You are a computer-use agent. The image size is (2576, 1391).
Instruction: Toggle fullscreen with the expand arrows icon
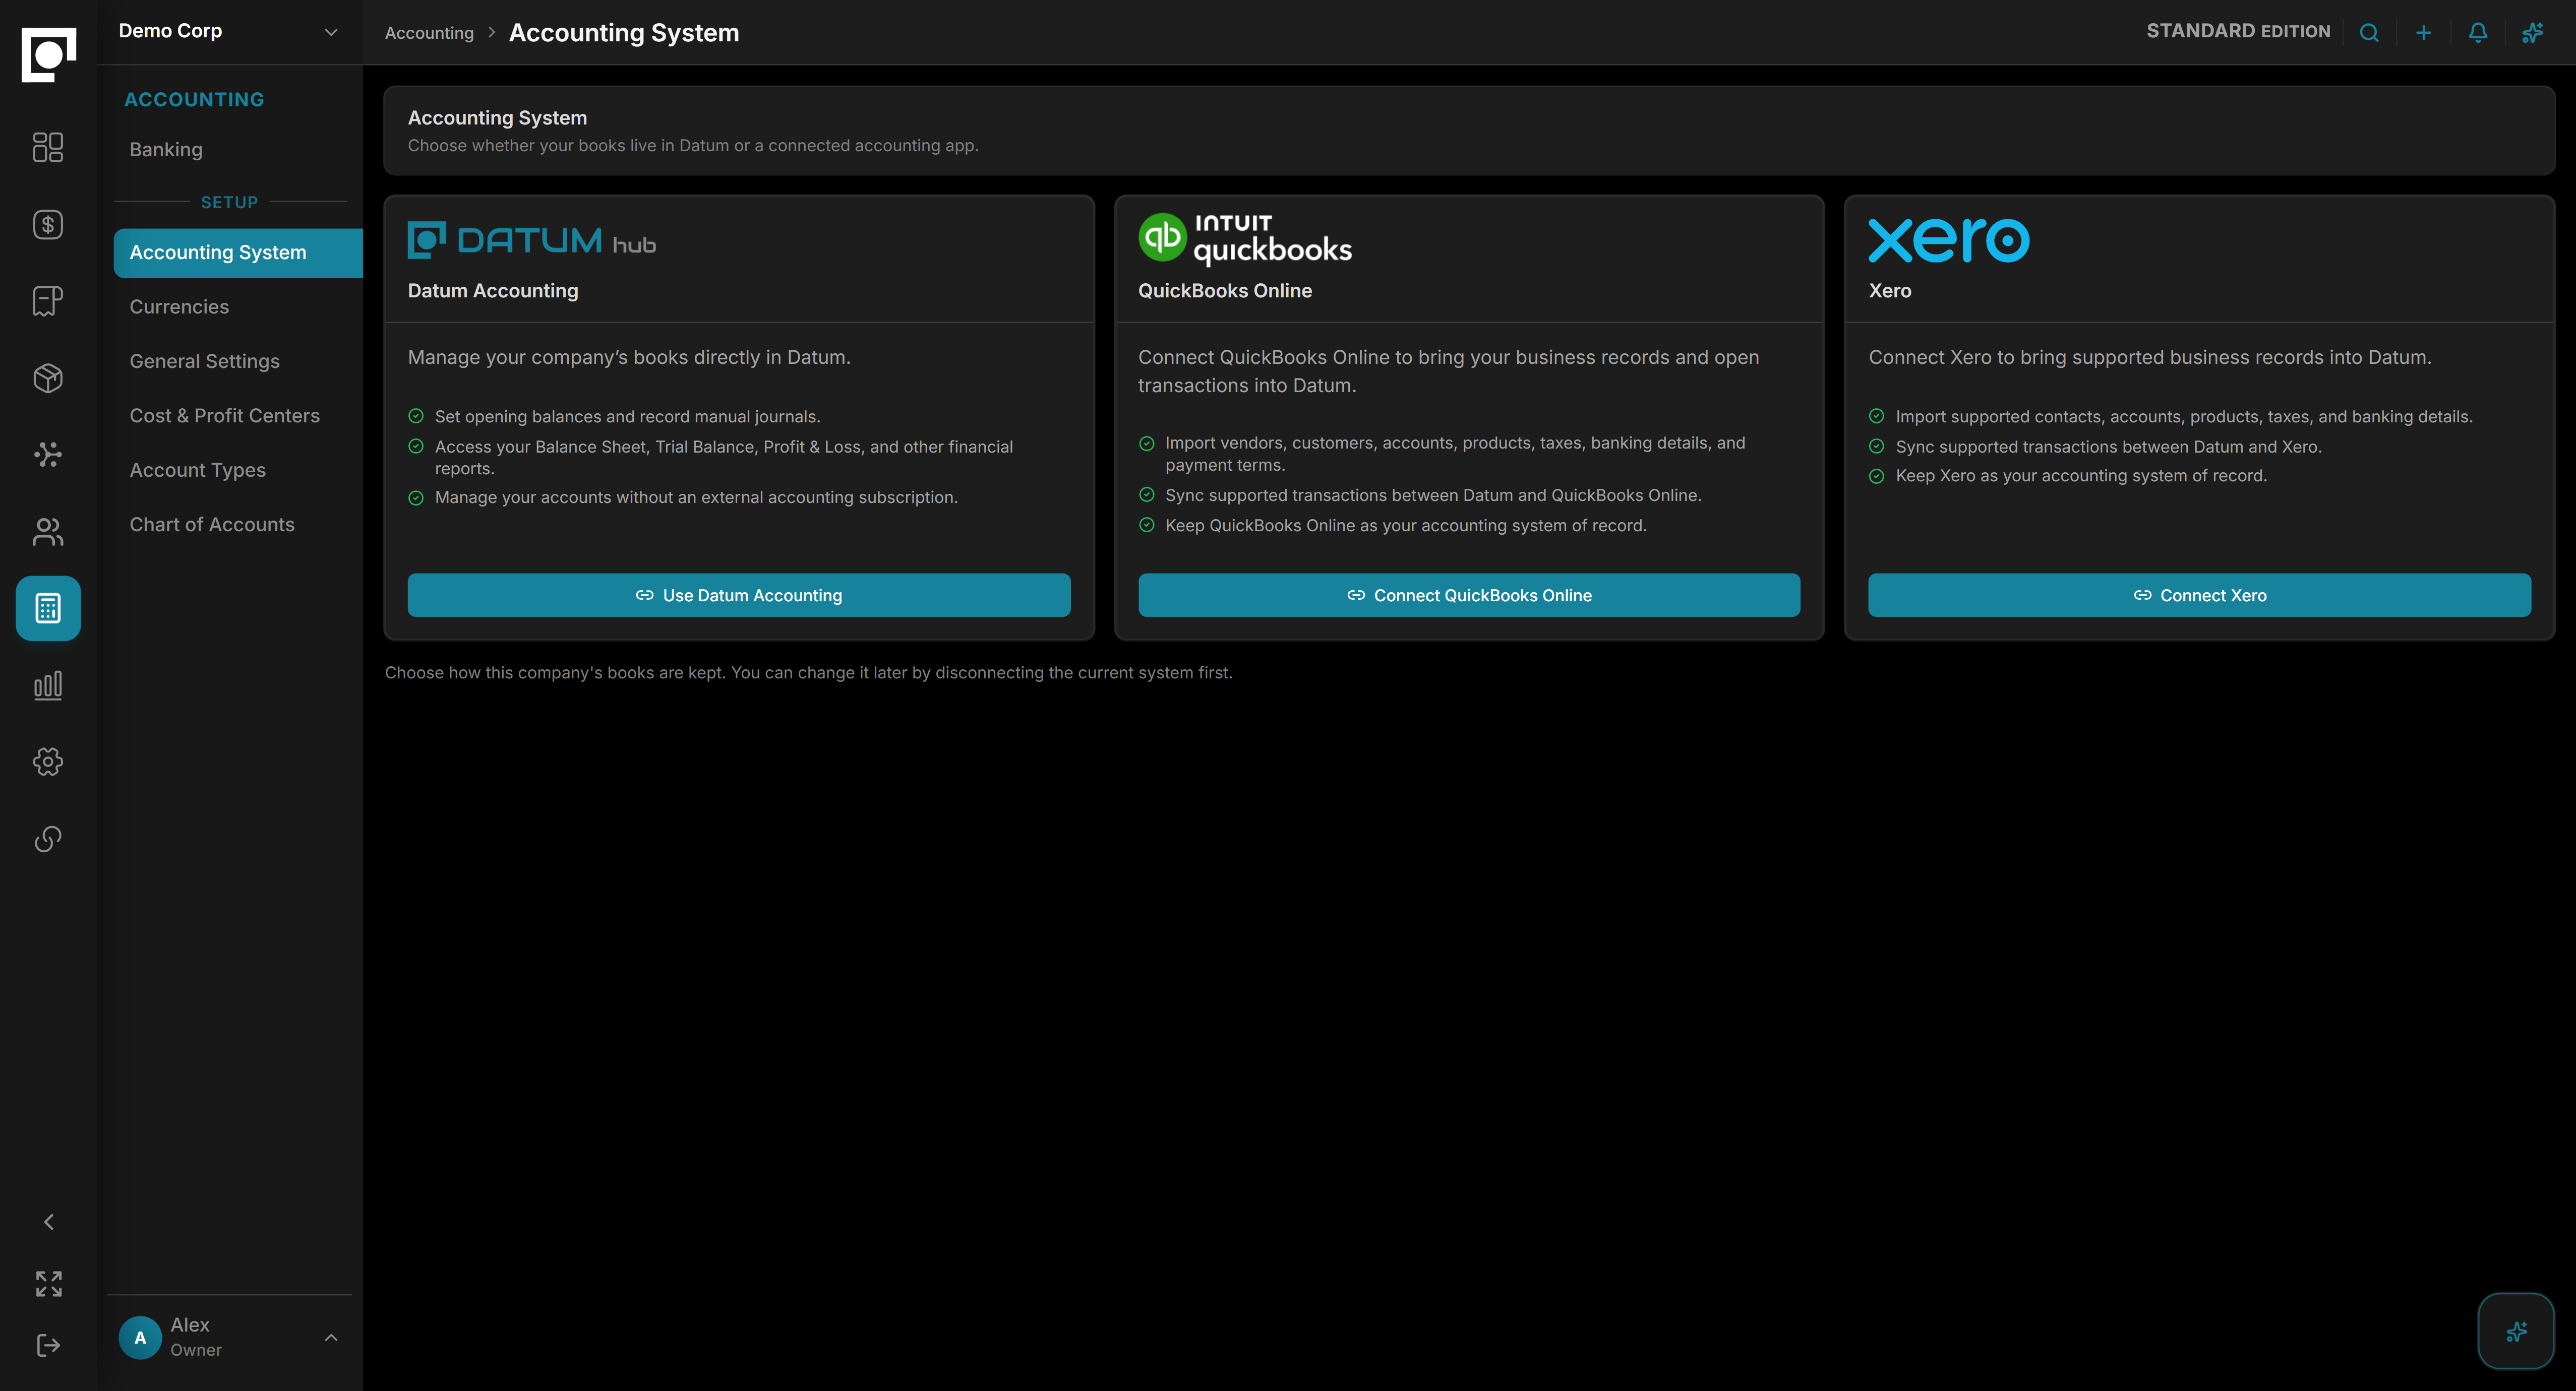(48, 1284)
